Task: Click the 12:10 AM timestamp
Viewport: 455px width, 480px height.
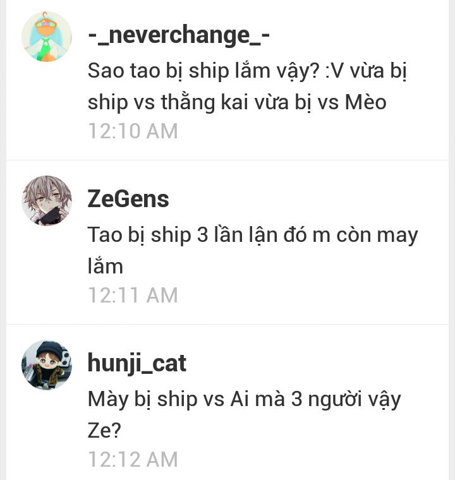Action: coord(133,131)
